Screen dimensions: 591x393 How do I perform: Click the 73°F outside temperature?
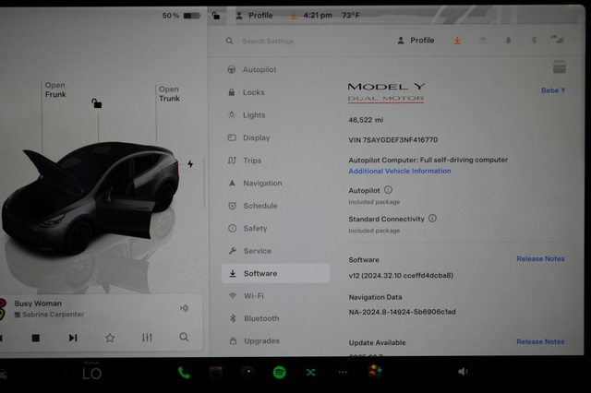click(351, 16)
